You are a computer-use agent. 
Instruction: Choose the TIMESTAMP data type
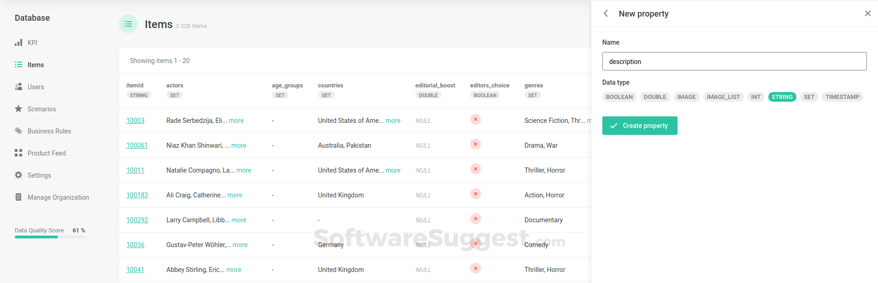pos(842,97)
